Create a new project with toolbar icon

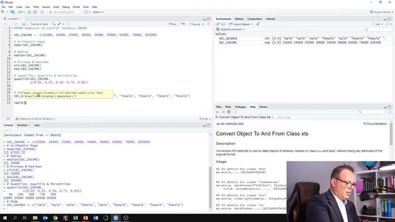(12, 12)
